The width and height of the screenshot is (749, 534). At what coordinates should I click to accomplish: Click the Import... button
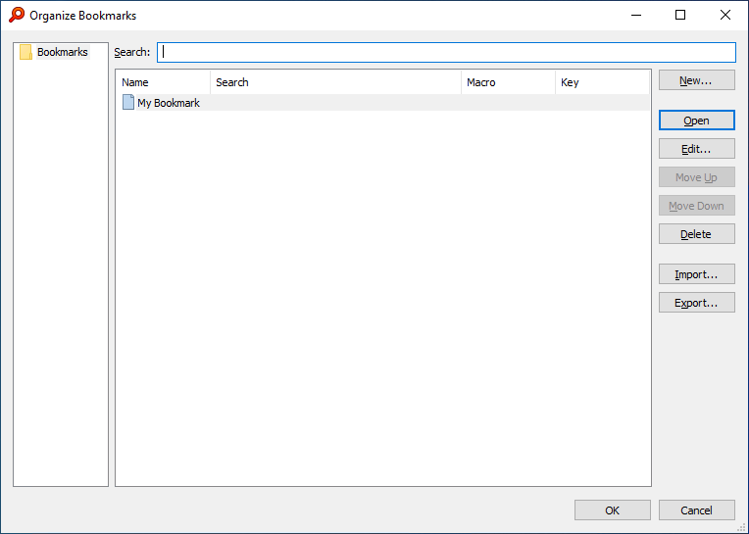696,274
